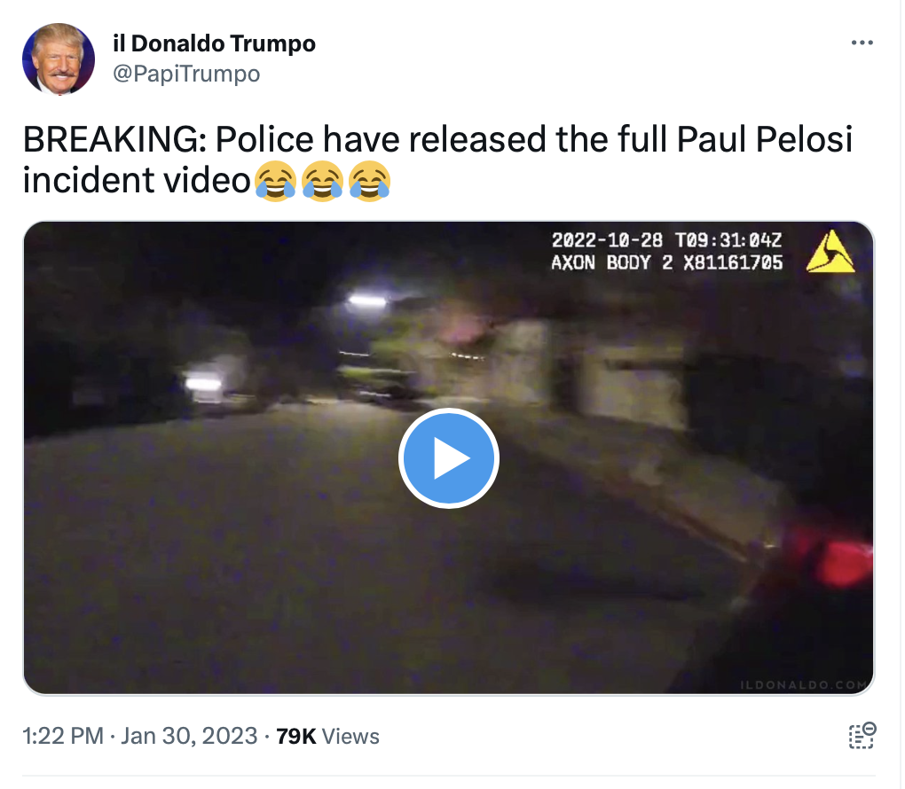Open il Donaldo Trumpo's profile avatar
This screenshot has width=905, height=789.
coord(59,59)
